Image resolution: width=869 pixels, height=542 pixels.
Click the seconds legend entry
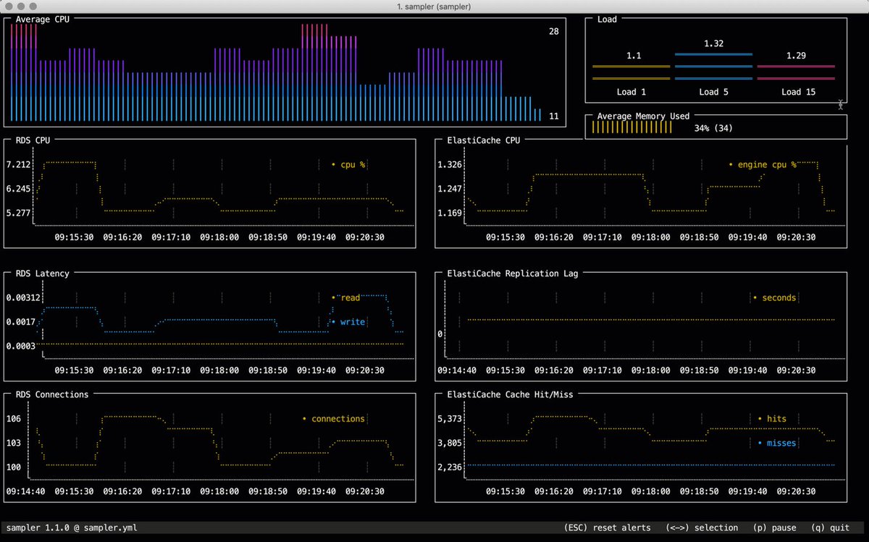tap(774, 297)
